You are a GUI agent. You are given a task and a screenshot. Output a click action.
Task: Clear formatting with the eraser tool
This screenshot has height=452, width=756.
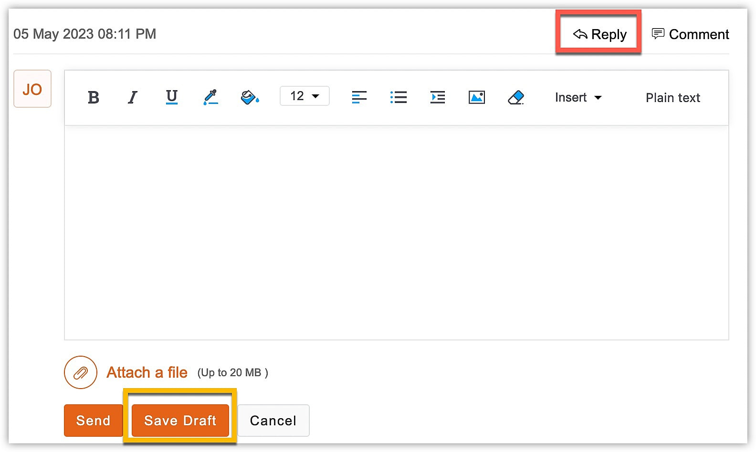[x=516, y=97]
